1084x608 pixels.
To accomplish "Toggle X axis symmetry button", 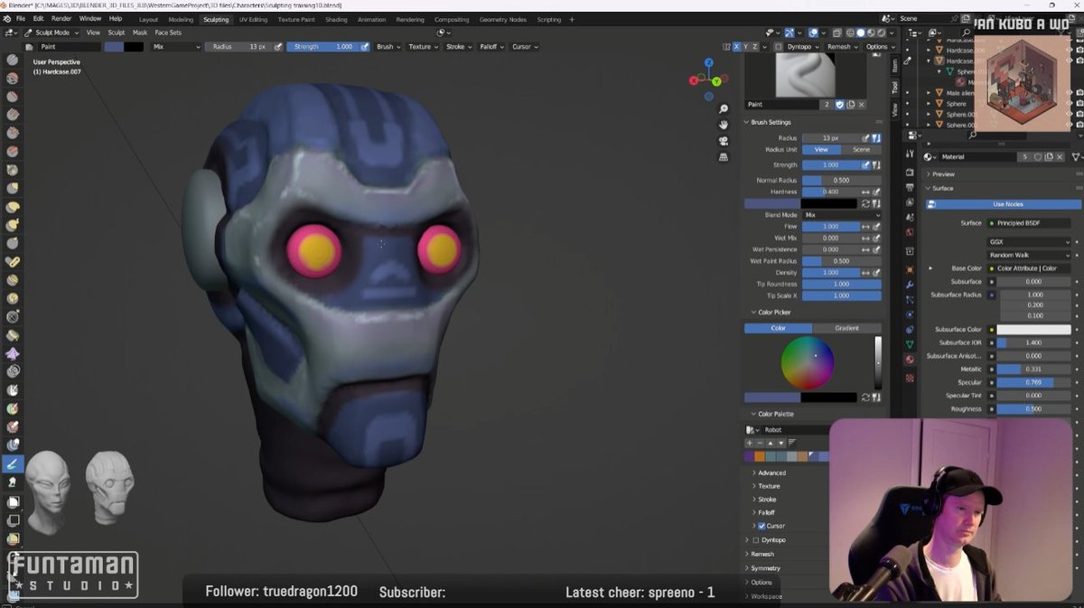I will click(737, 46).
